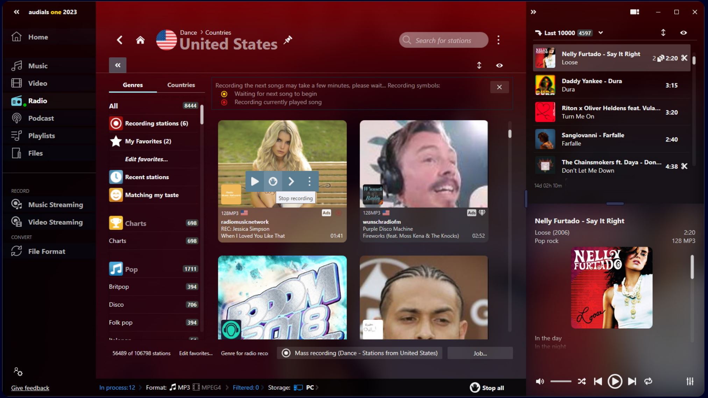Switch to the Countries tab
This screenshot has width=708, height=398.
(181, 85)
